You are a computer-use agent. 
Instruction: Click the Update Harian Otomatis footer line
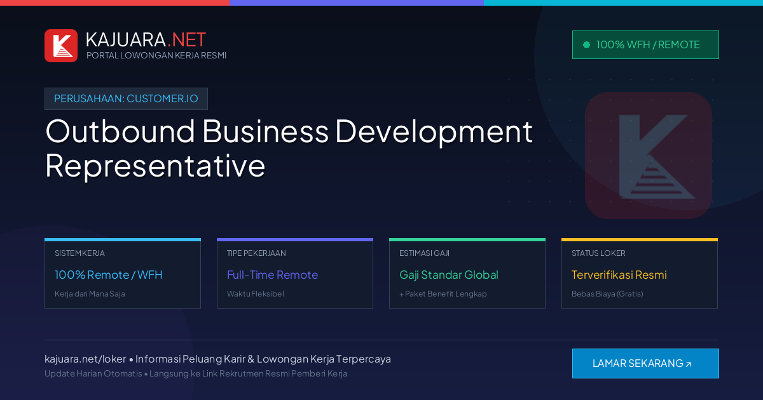(196, 373)
